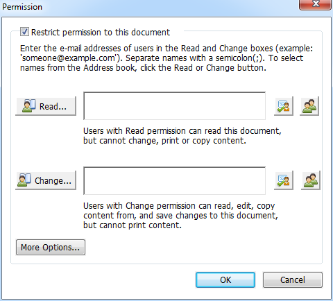Close the Permission window with X
This screenshot has width=333, height=301.
(315, 4)
